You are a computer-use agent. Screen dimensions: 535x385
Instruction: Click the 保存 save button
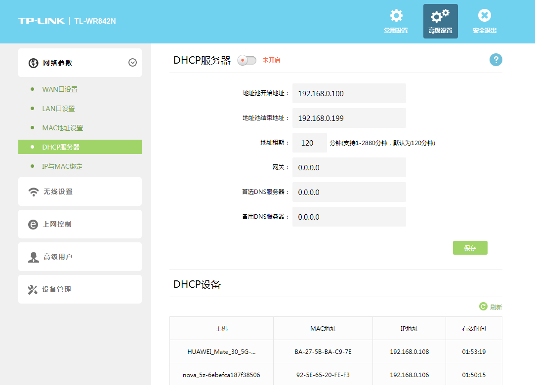click(470, 247)
